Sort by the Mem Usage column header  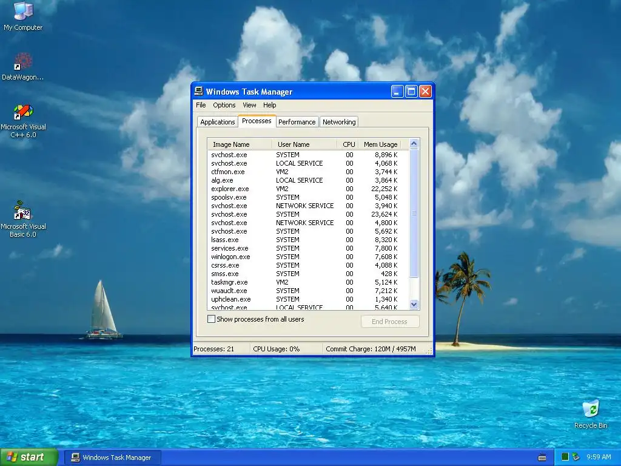[x=380, y=144]
